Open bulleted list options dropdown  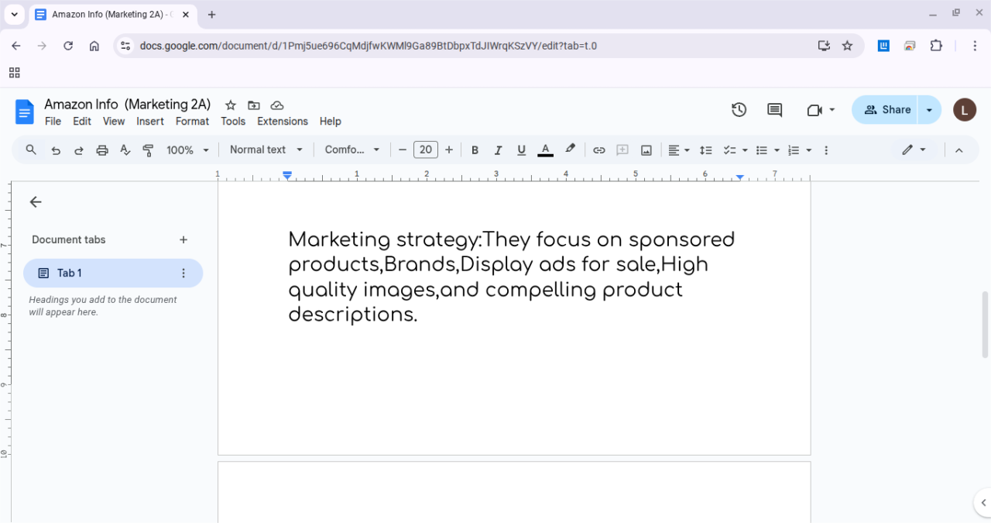(x=767, y=150)
